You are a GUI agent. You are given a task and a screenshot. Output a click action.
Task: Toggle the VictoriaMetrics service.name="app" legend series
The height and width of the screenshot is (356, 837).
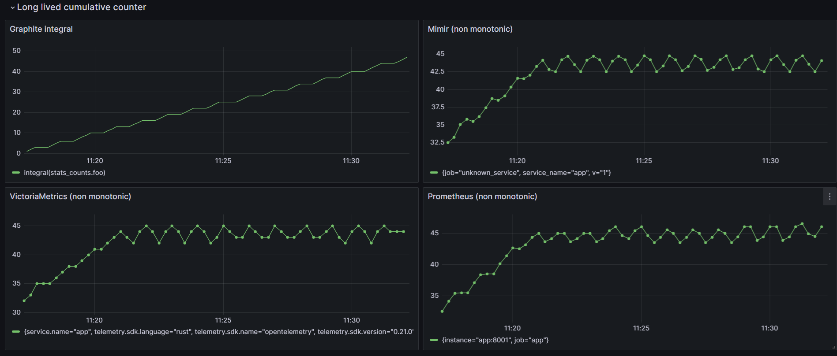pos(218,332)
